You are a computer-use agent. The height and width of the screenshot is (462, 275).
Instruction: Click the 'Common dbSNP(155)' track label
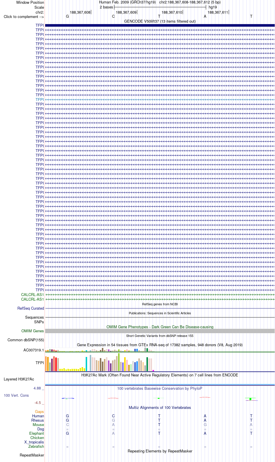pos(26,340)
